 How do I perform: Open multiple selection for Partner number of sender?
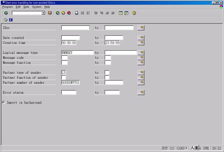(141, 82)
